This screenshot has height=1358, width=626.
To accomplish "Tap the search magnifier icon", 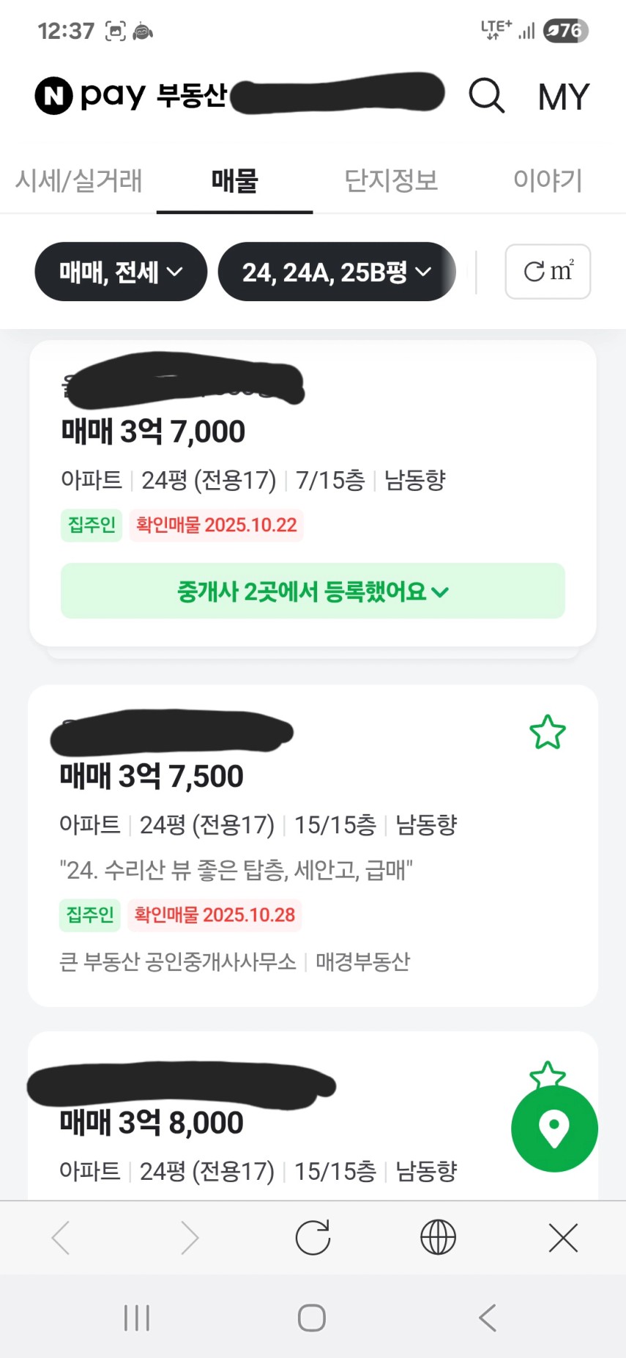I will (486, 96).
